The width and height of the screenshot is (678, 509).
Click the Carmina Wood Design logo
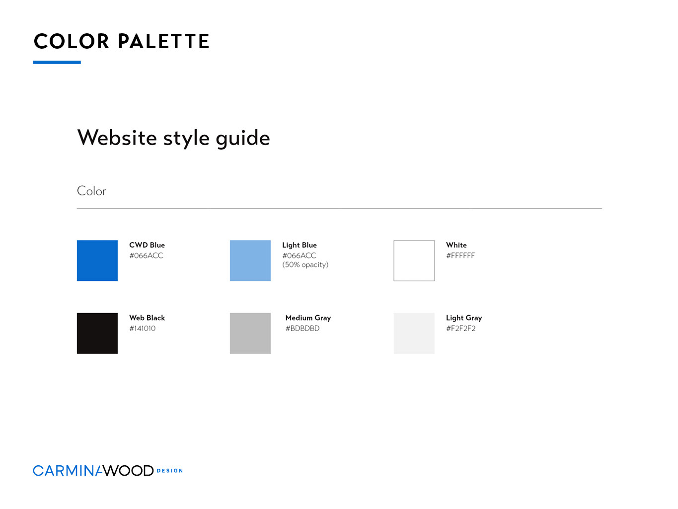[108, 470]
